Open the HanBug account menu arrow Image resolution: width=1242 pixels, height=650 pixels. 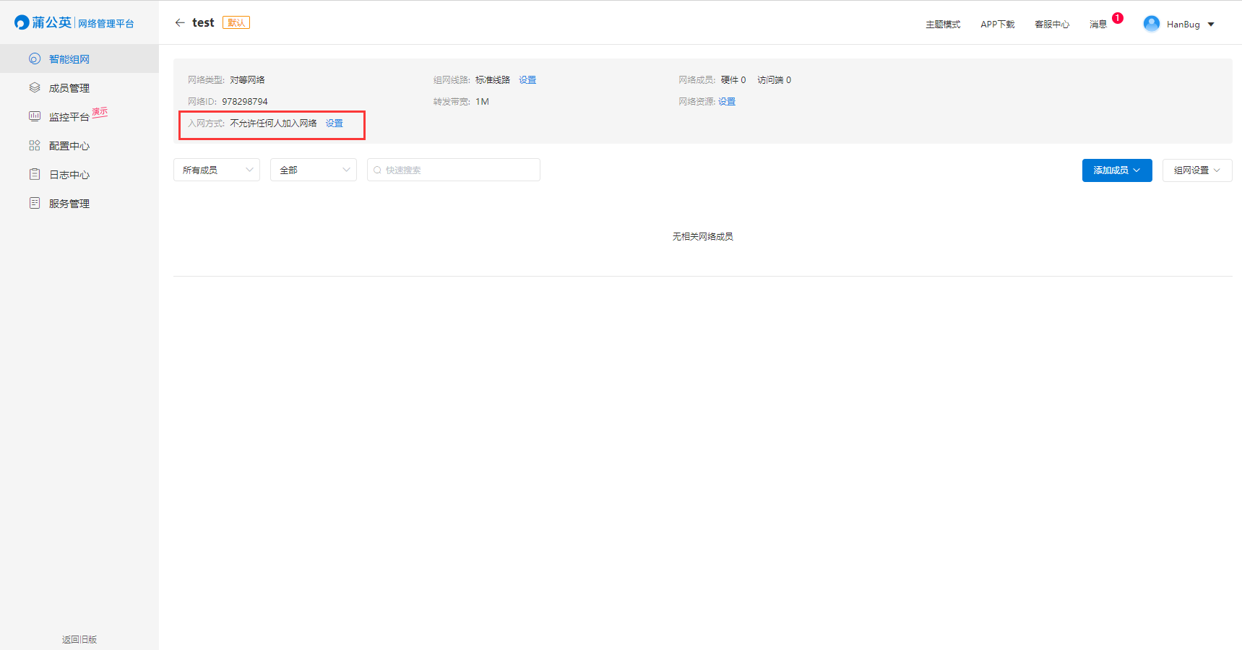pyautogui.click(x=1211, y=25)
